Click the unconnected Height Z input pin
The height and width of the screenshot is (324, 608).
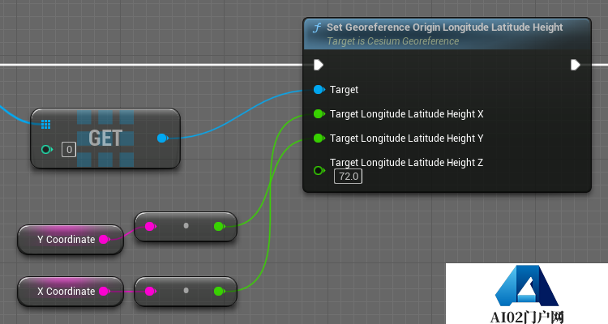(319, 170)
